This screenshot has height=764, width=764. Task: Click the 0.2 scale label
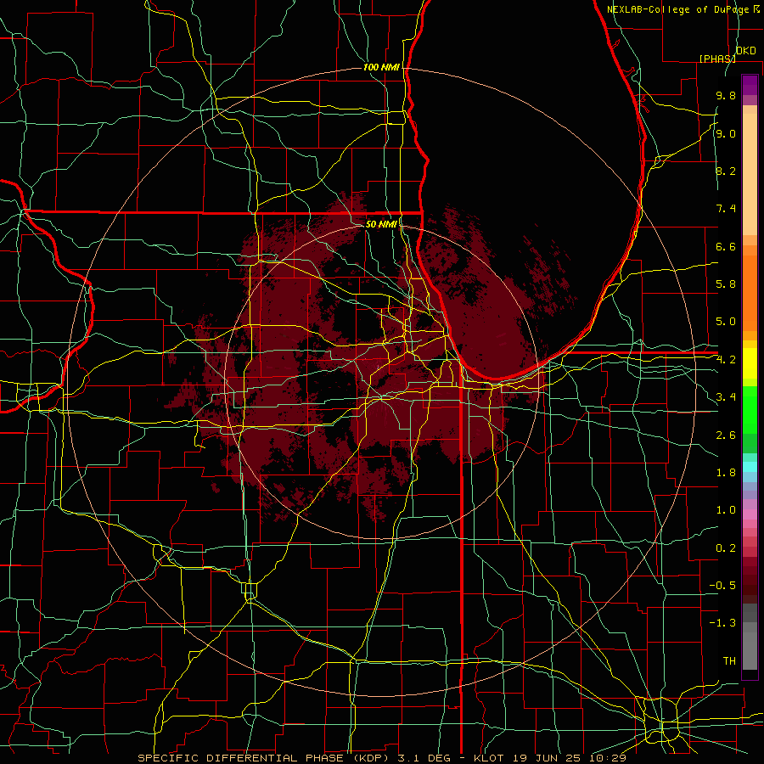[x=726, y=548]
